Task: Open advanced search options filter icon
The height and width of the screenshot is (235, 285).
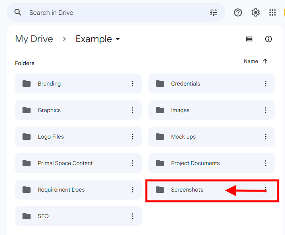Action: (x=213, y=12)
